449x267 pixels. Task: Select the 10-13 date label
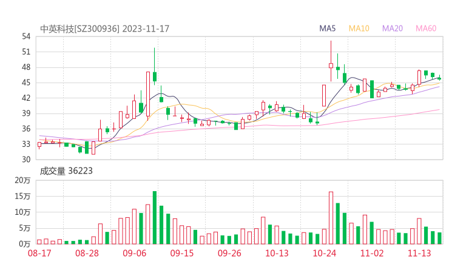277,253
